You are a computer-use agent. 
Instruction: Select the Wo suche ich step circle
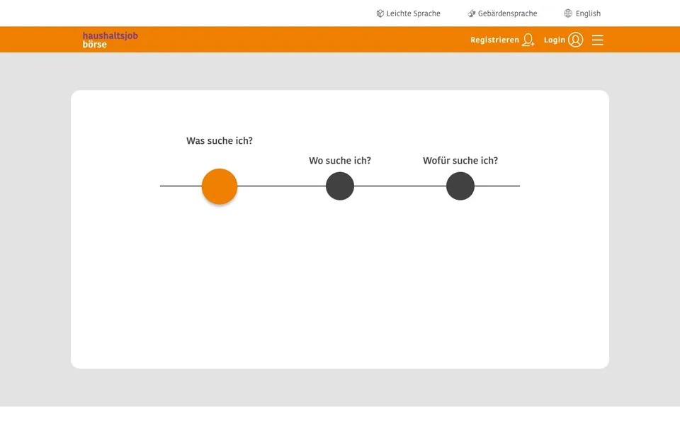pos(340,186)
